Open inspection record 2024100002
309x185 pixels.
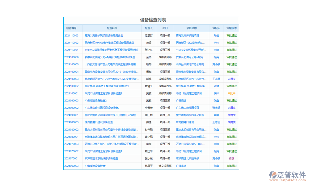[71, 86]
